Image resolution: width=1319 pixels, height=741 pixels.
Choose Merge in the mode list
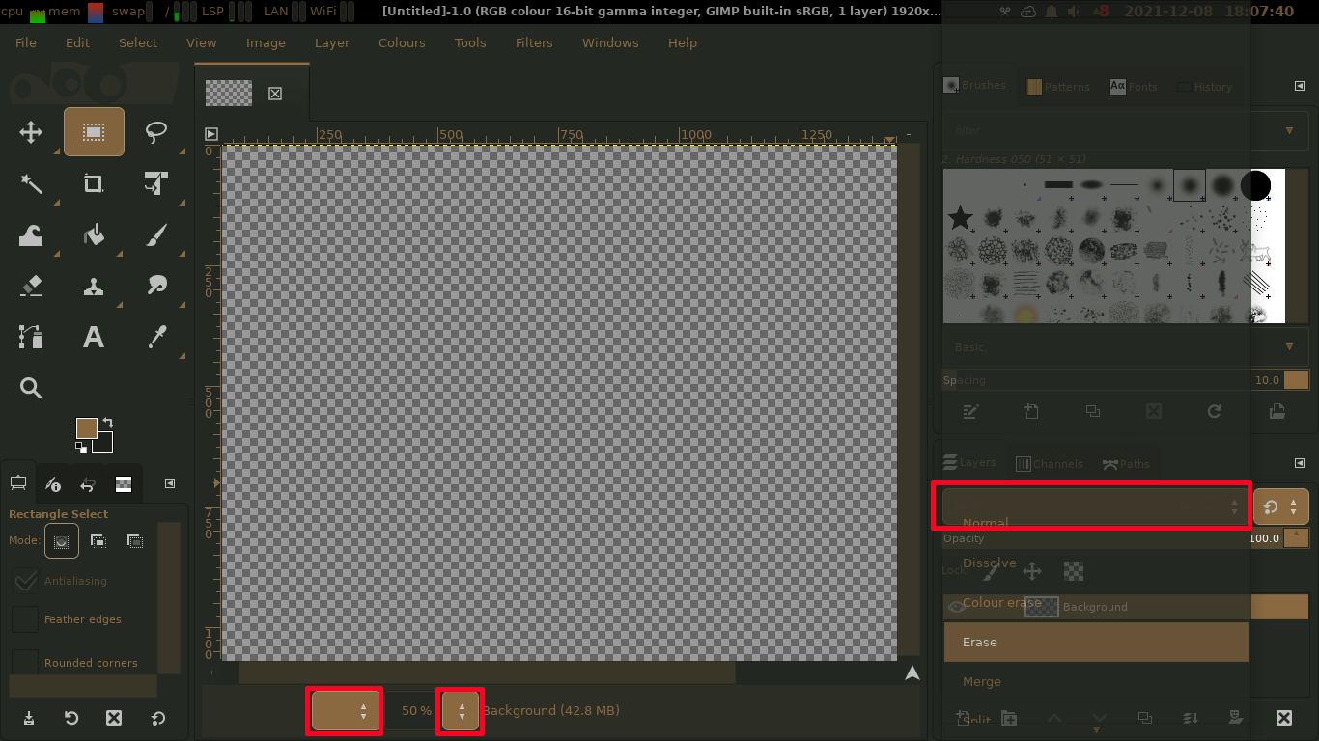[x=1096, y=681]
